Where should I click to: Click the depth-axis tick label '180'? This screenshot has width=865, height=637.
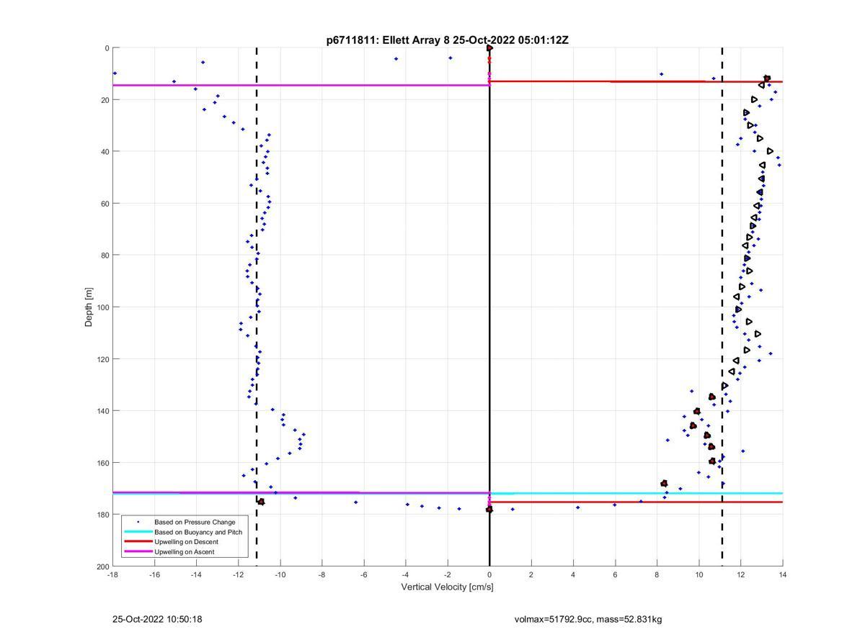click(102, 515)
